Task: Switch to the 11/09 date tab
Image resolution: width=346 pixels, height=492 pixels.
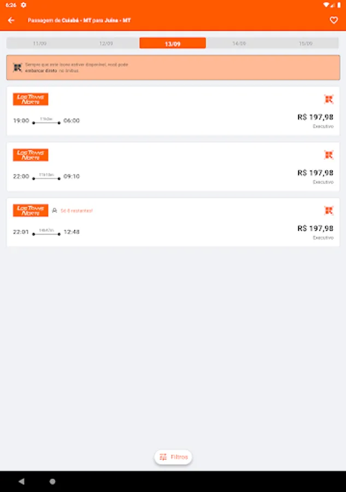Action: [x=38, y=43]
